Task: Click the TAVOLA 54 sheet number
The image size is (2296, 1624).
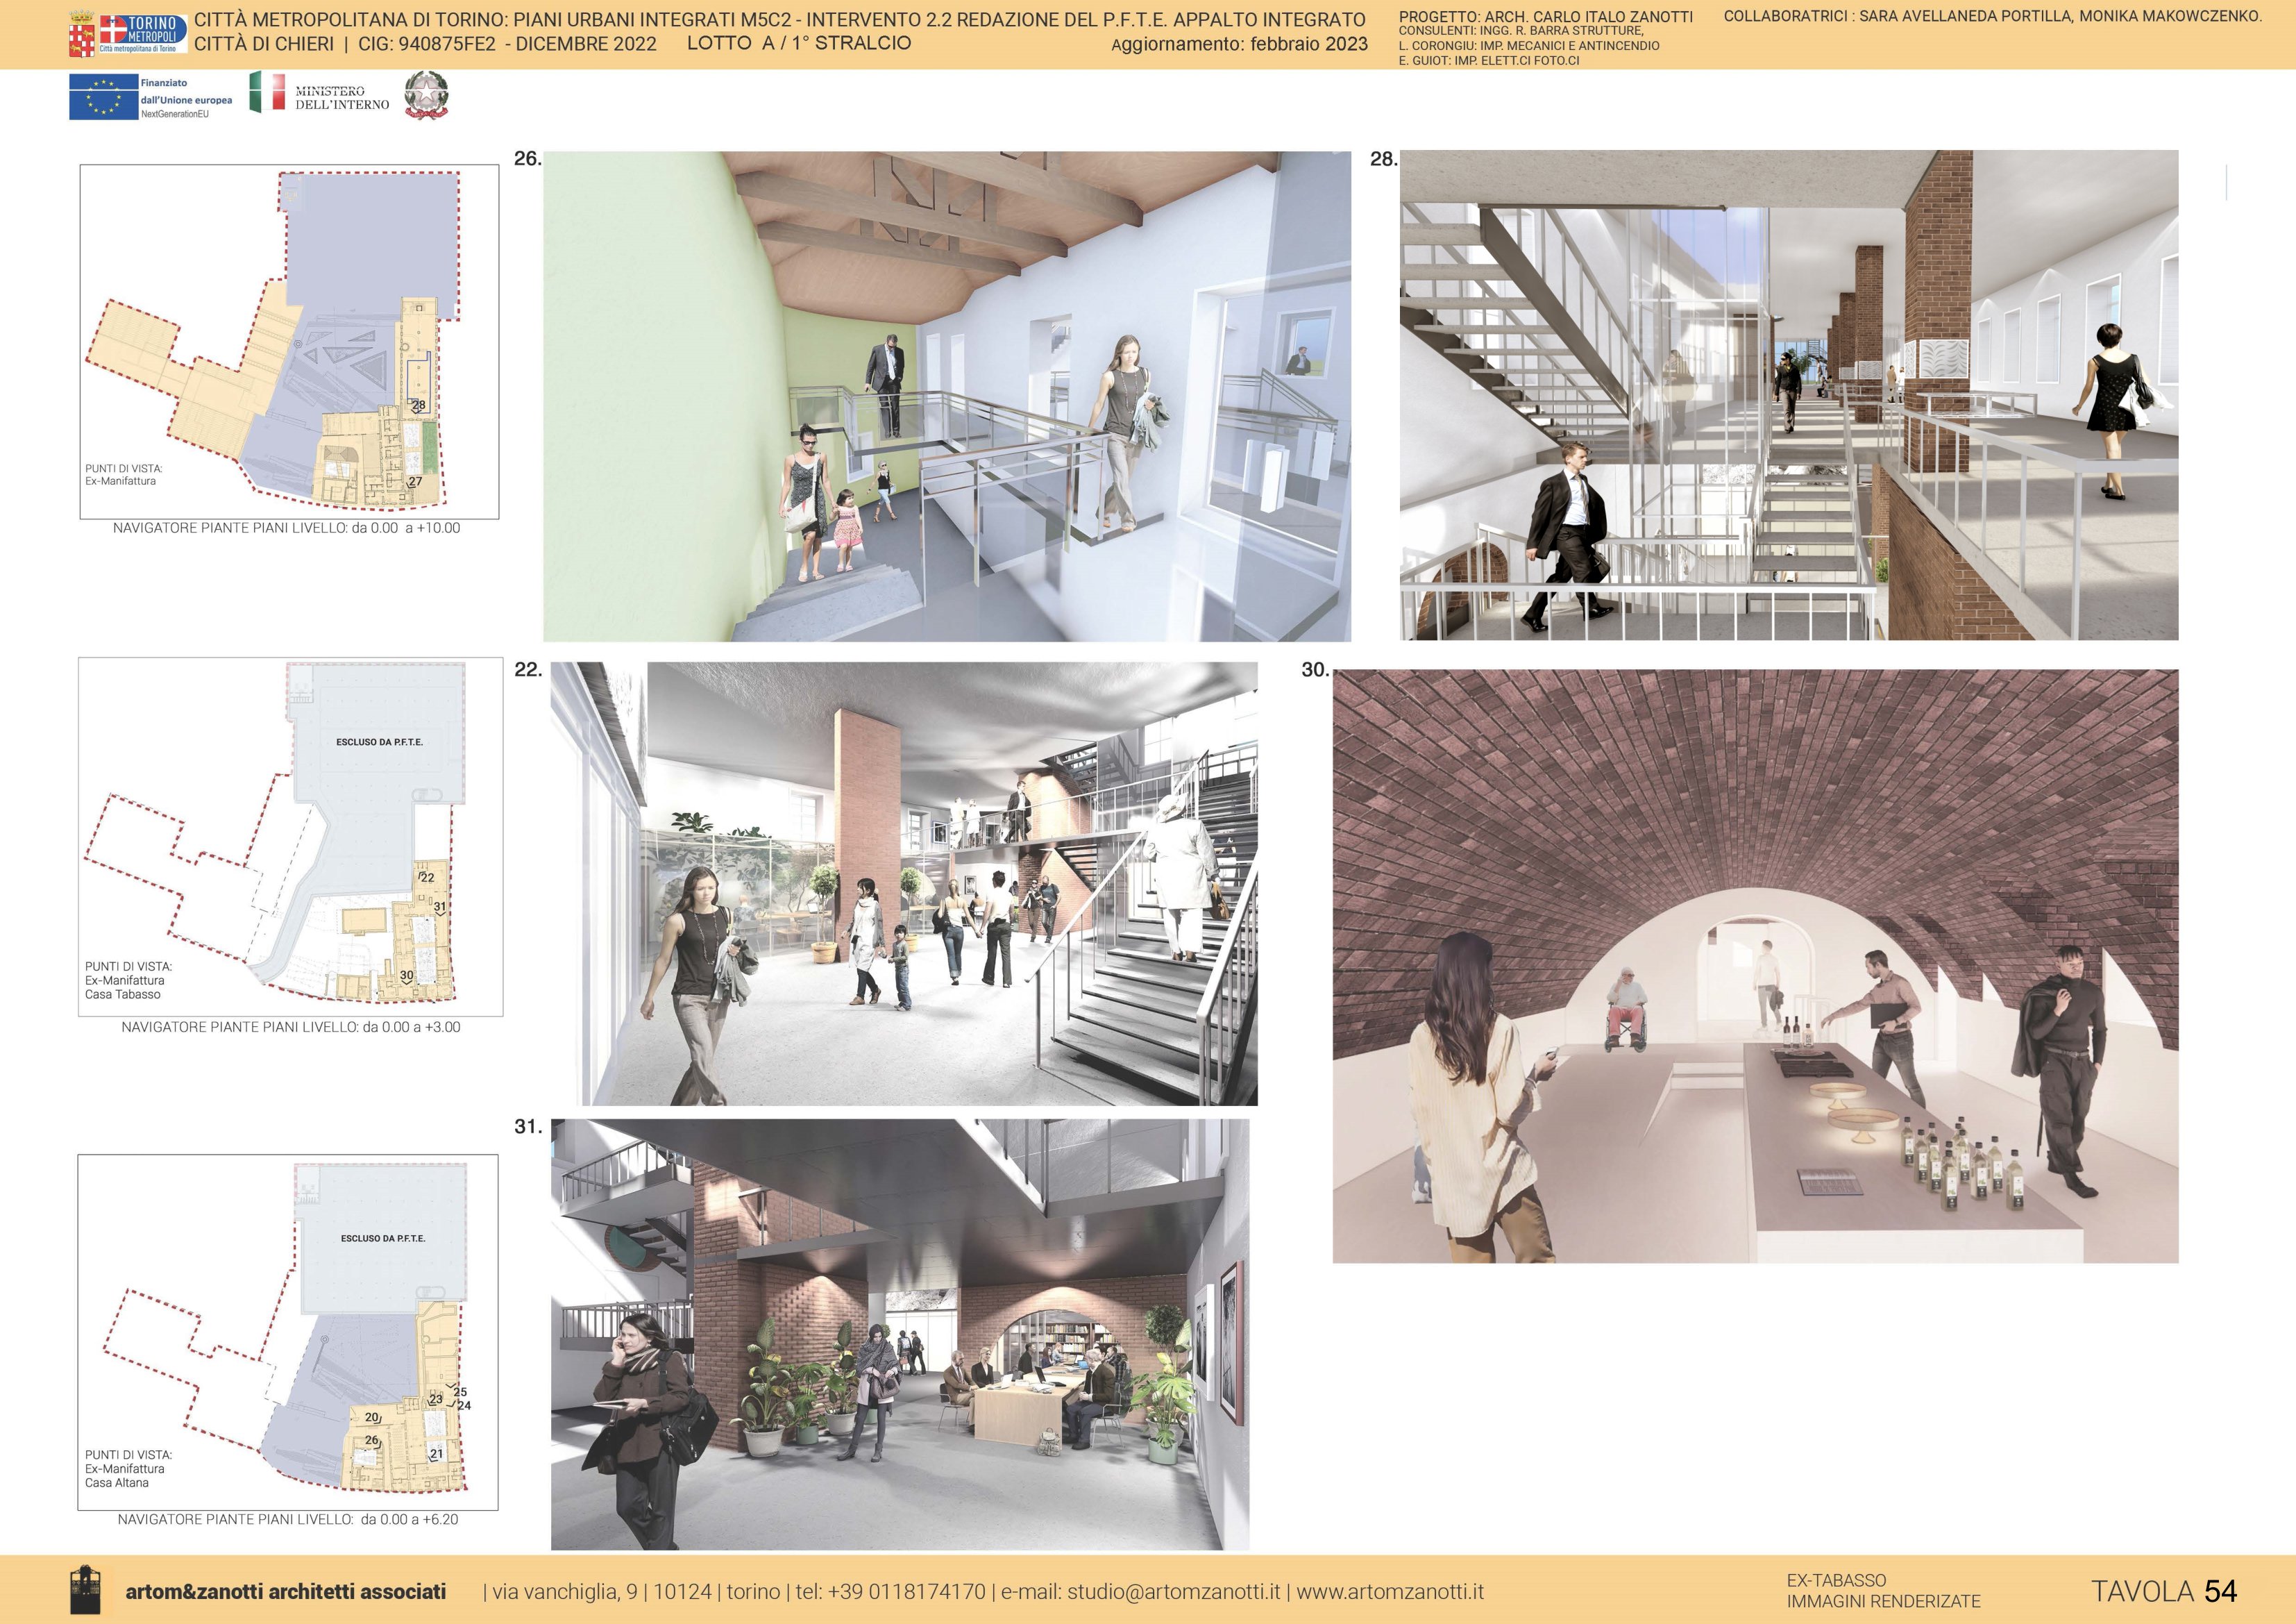Action: 2163,1591
